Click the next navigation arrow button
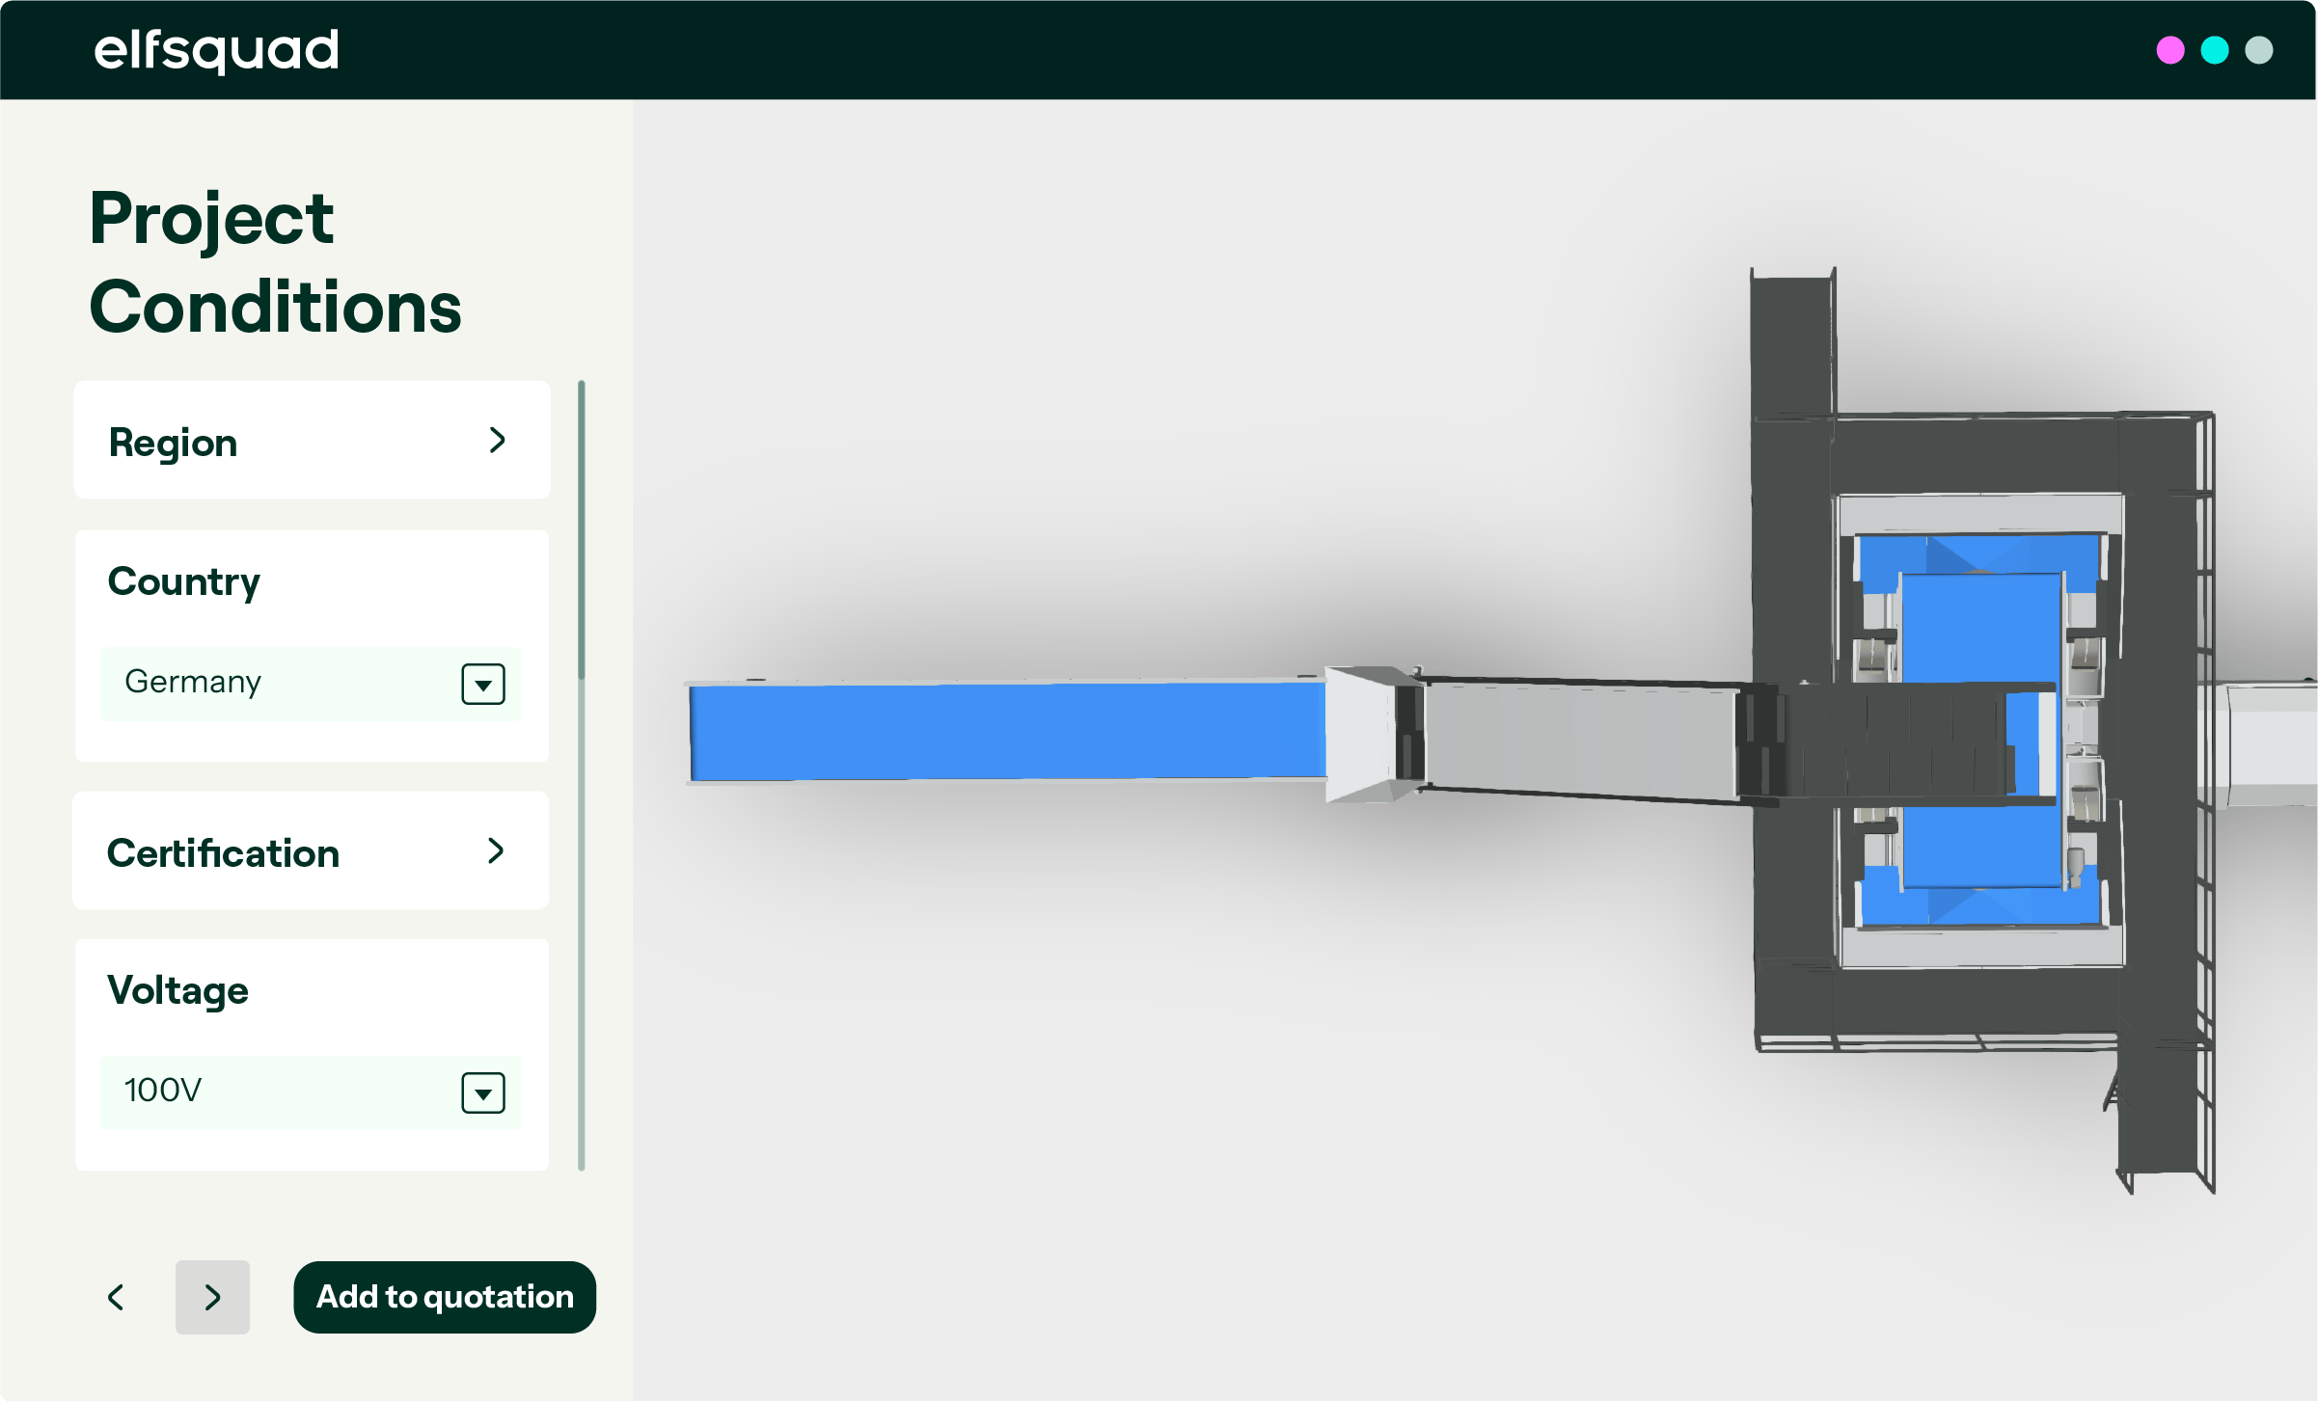 [x=212, y=1296]
